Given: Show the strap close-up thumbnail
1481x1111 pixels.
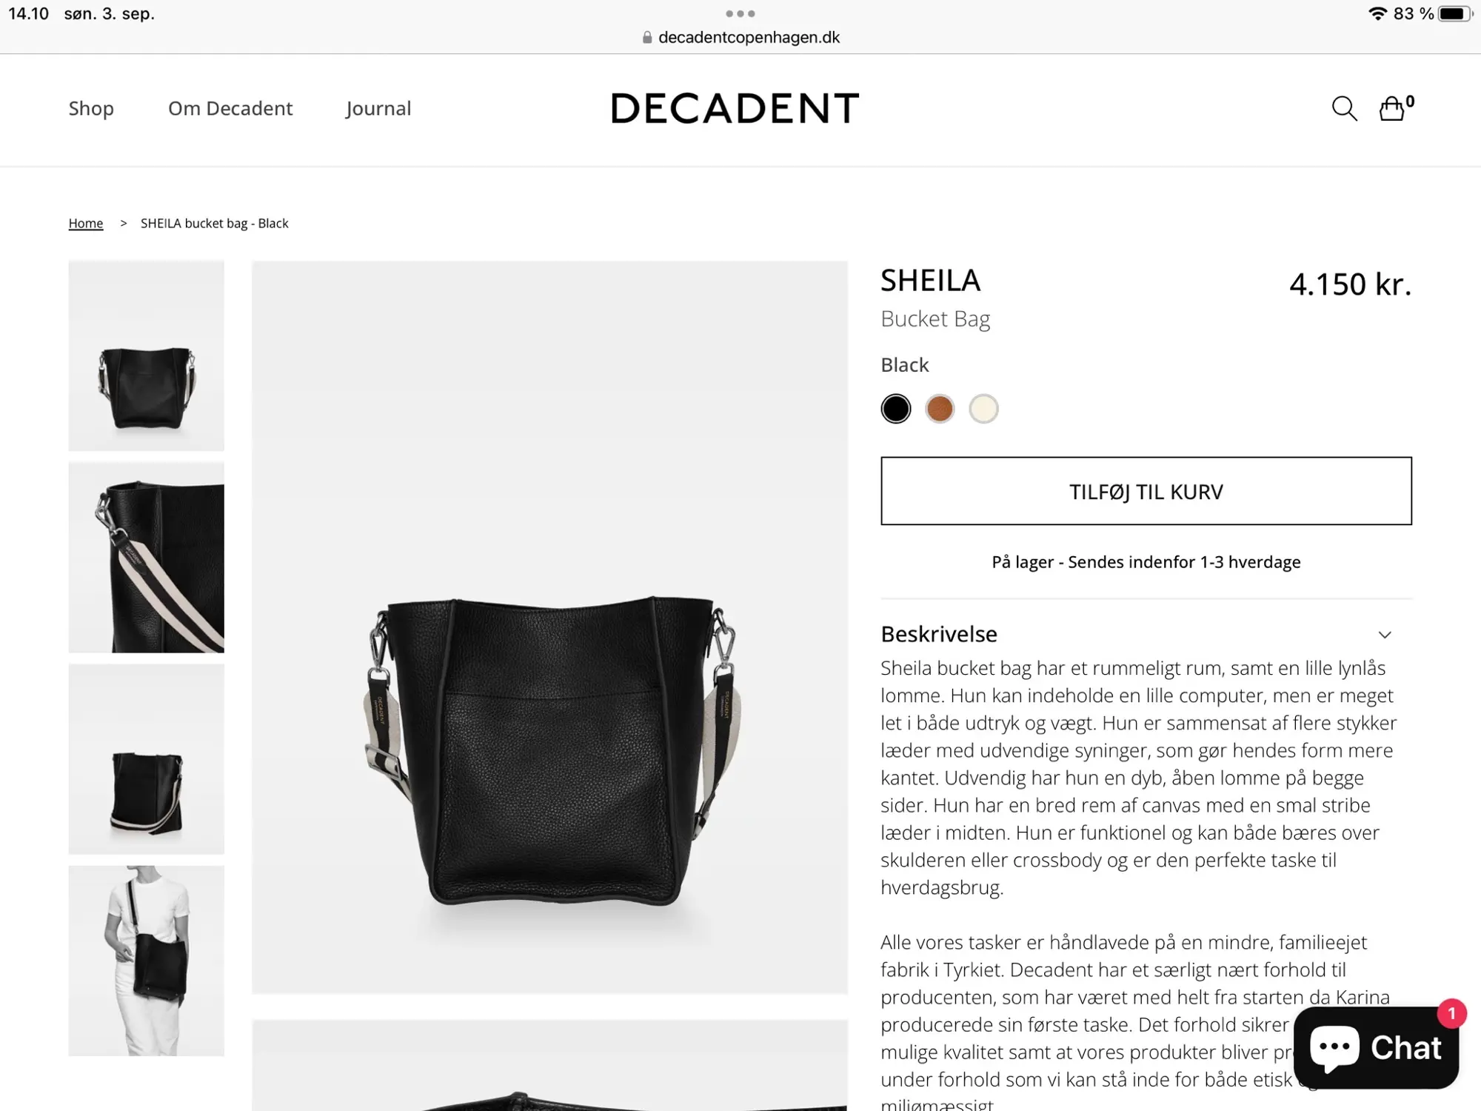Looking at the screenshot, I should point(147,557).
